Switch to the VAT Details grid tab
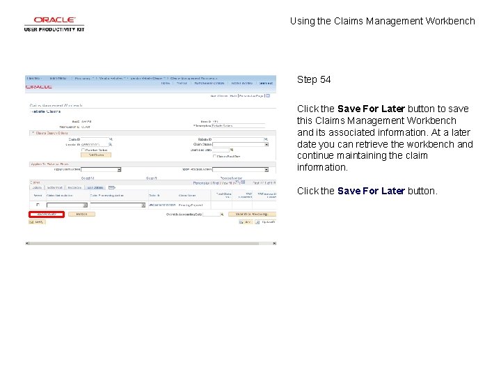 tap(95, 188)
